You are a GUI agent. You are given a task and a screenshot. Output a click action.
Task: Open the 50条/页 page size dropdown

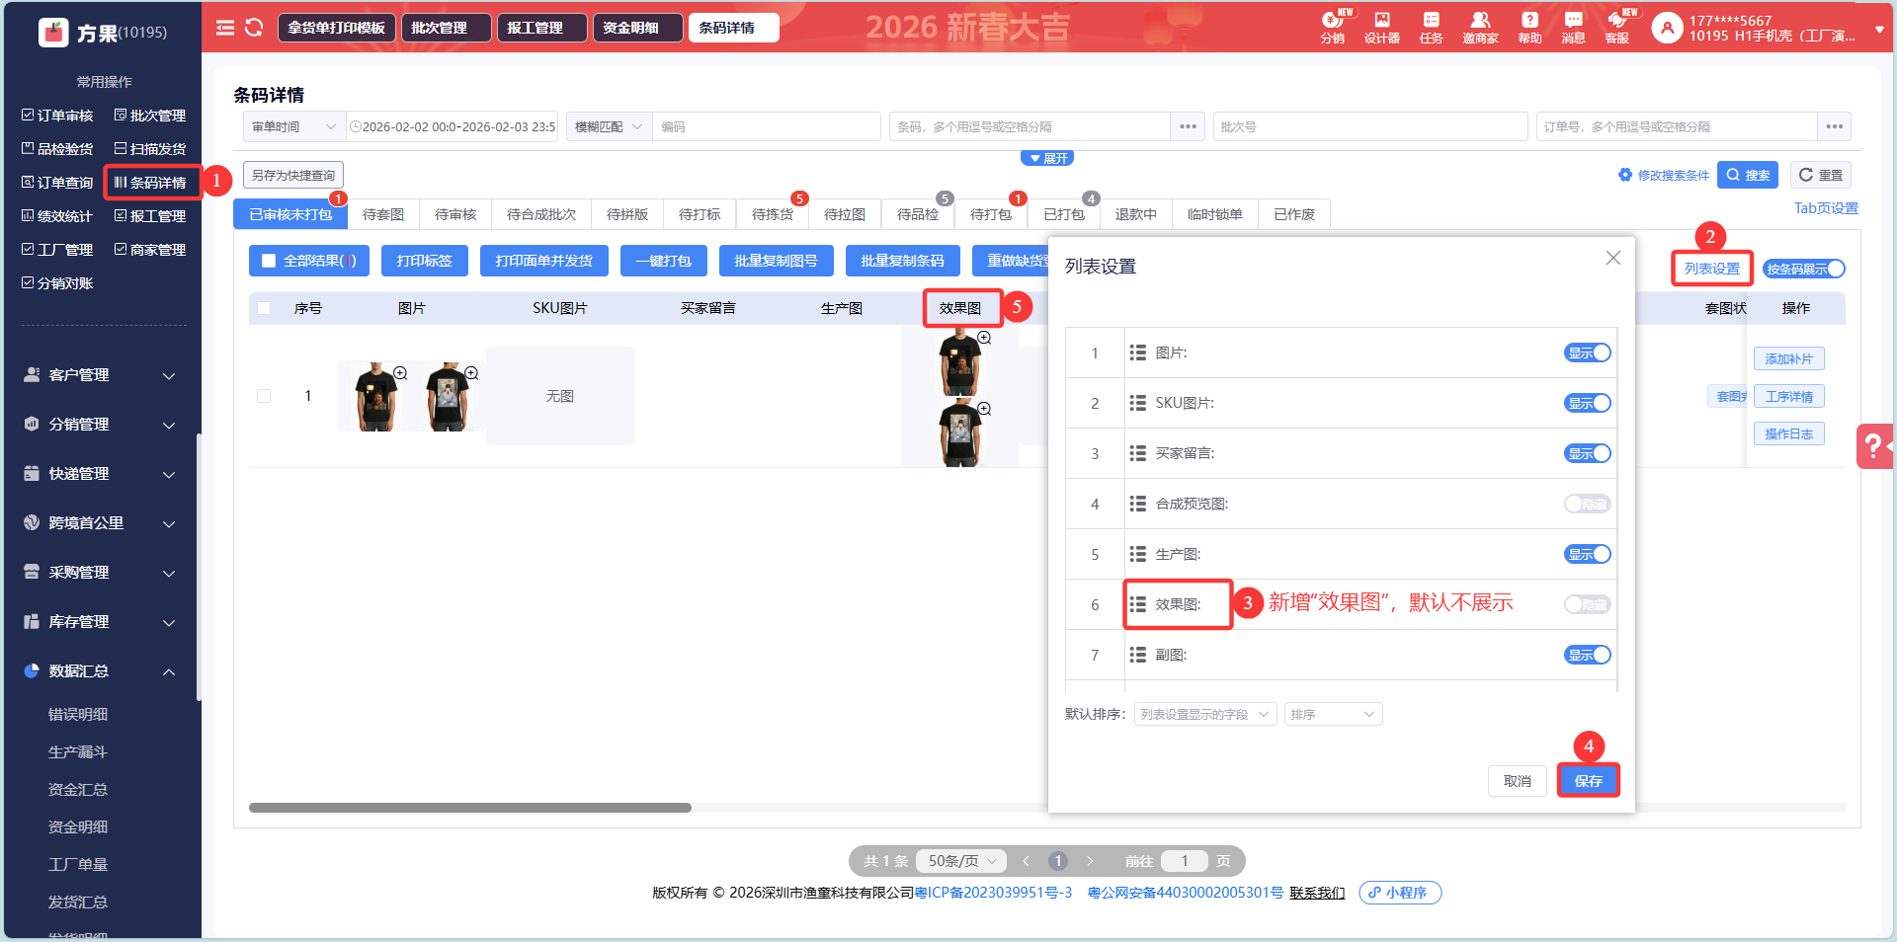pyautogui.click(x=961, y=861)
